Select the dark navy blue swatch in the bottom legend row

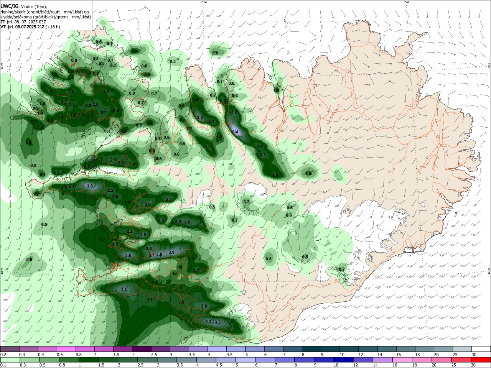click(343, 360)
